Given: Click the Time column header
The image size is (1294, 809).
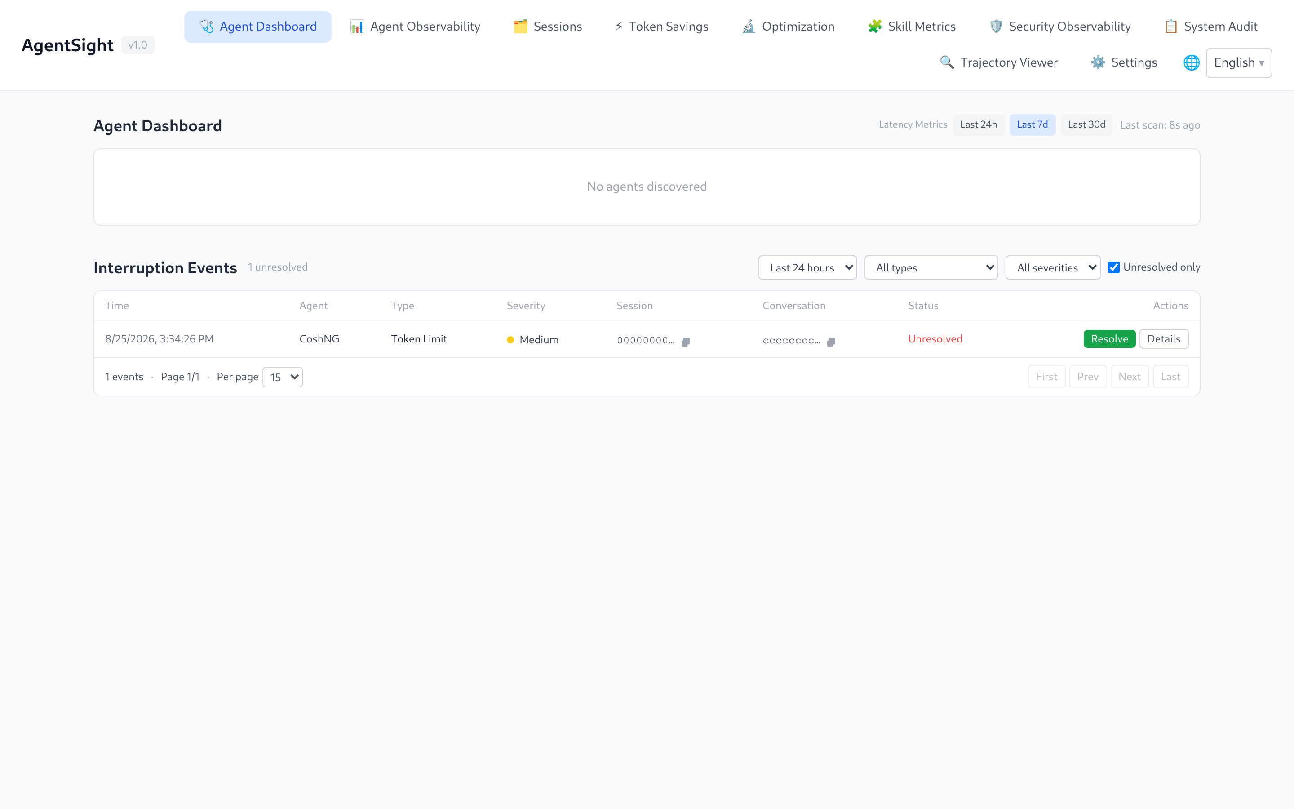Looking at the screenshot, I should click(116, 306).
